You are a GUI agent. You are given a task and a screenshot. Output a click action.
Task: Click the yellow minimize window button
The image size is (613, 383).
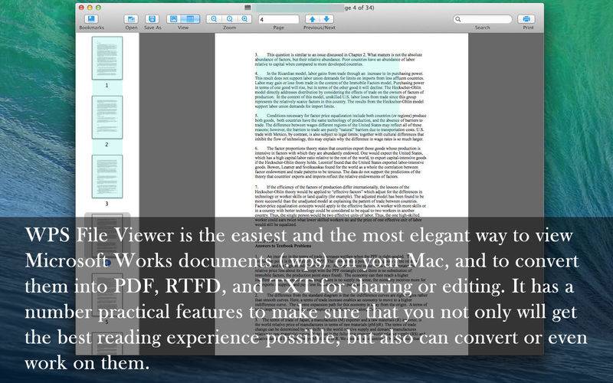(90, 8)
